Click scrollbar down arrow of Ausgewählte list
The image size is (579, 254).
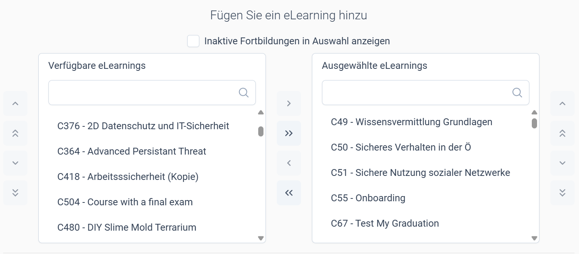(x=534, y=238)
